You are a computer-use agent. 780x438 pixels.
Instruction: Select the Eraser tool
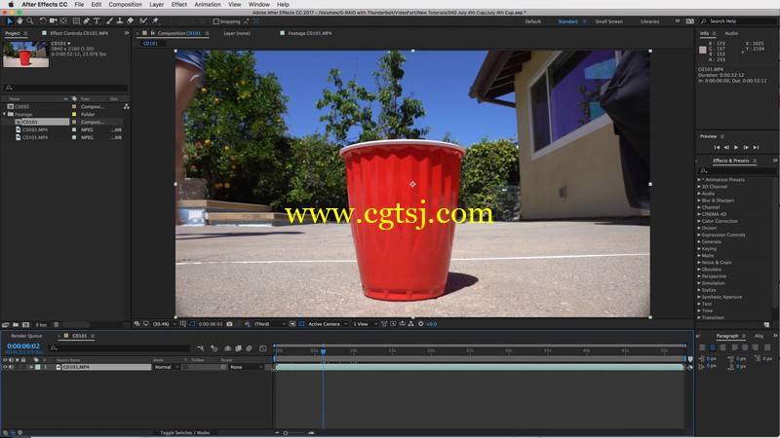click(x=131, y=20)
